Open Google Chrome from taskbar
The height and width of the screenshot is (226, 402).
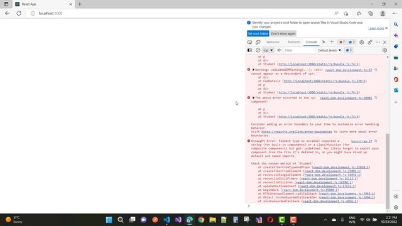point(201,220)
